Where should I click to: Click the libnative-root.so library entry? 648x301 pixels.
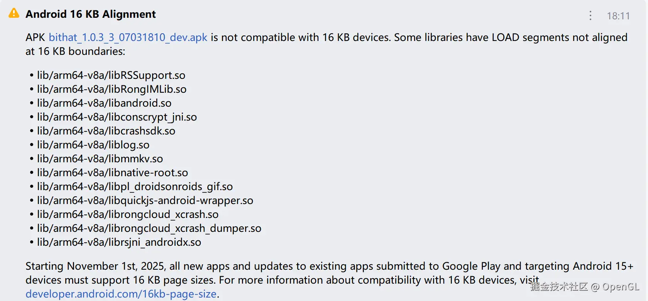pos(112,173)
